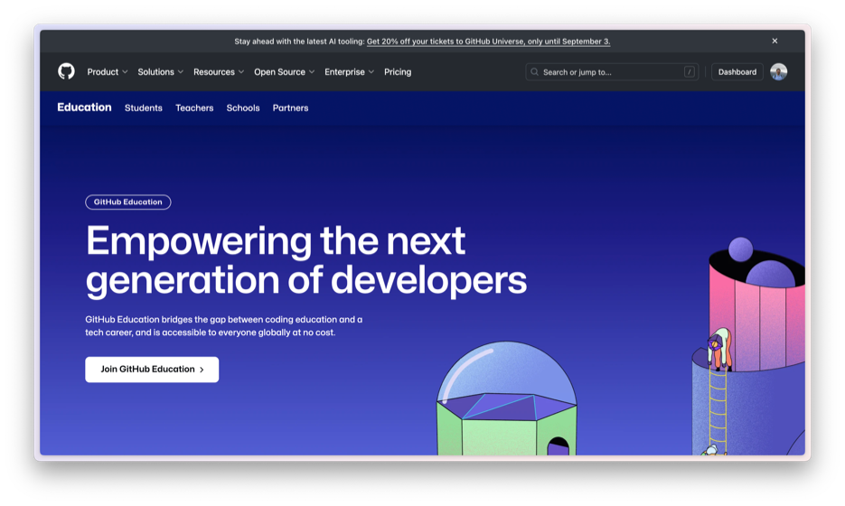The image size is (845, 506).
Task: Expand the Product dropdown menu
Action: click(x=108, y=71)
